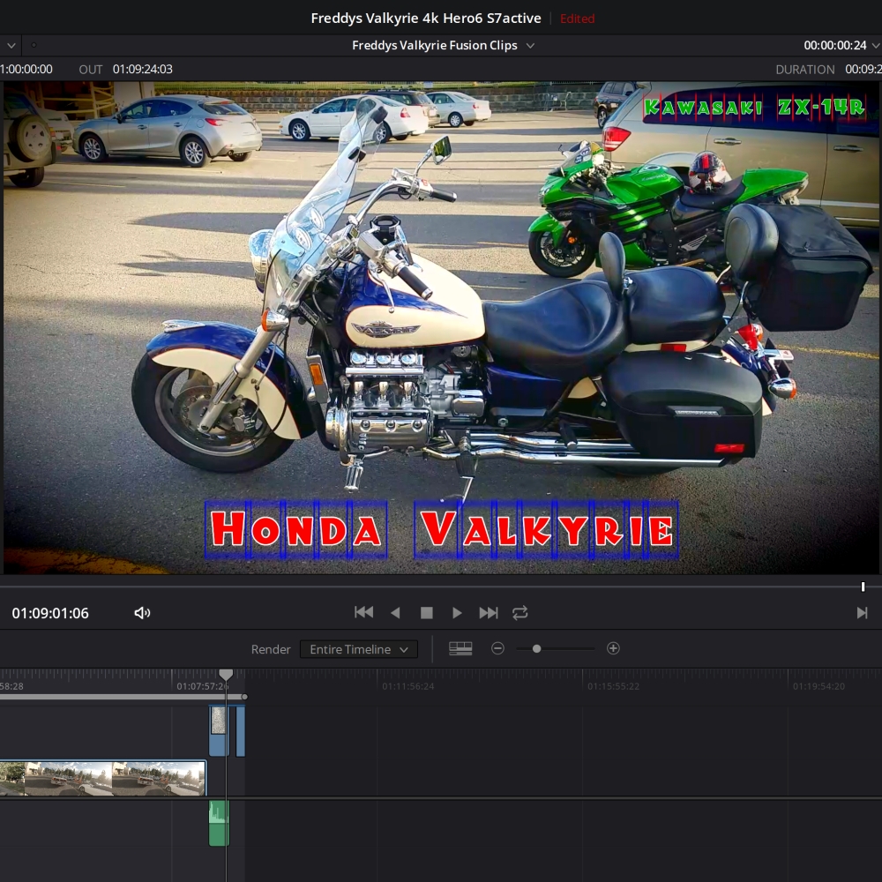Click the playhead on the viewer scrub bar
Image resolution: width=882 pixels, height=882 pixels.
(x=863, y=587)
